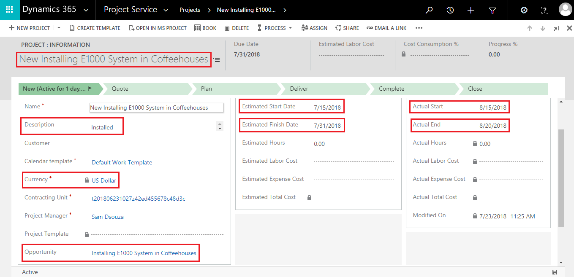Screen dimensions: 574x277
Task: Click Actual End value 8/20/2018
Action: click(x=493, y=126)
